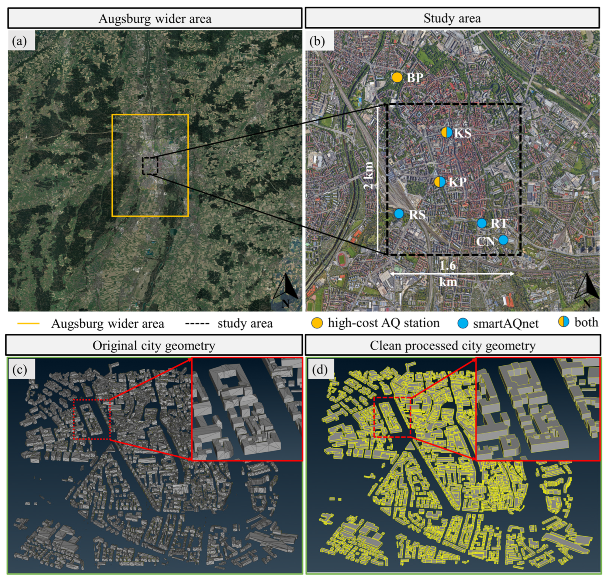Screen dimensions: 608x581
Task: Click the zoomed inset thumbnail in panel (c)
Action: coord(247,409)
